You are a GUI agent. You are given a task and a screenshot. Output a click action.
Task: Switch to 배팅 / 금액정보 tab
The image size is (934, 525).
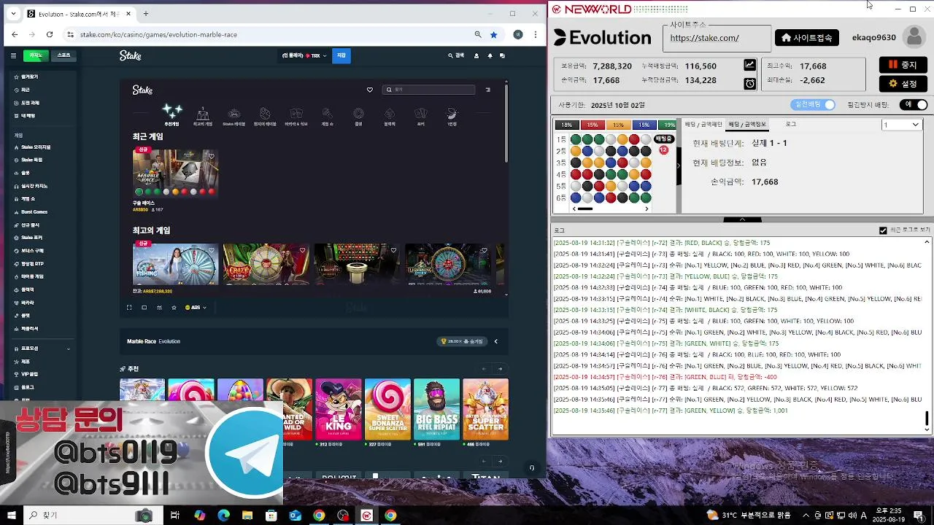[x=747, y=125]
